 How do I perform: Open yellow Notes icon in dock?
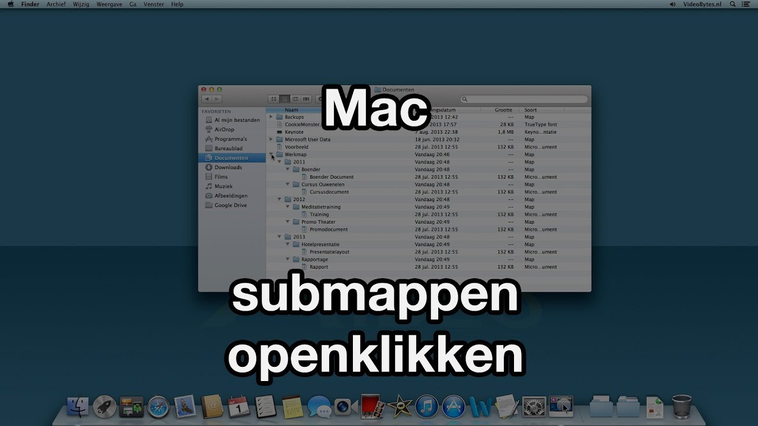[x=292, y=407]
